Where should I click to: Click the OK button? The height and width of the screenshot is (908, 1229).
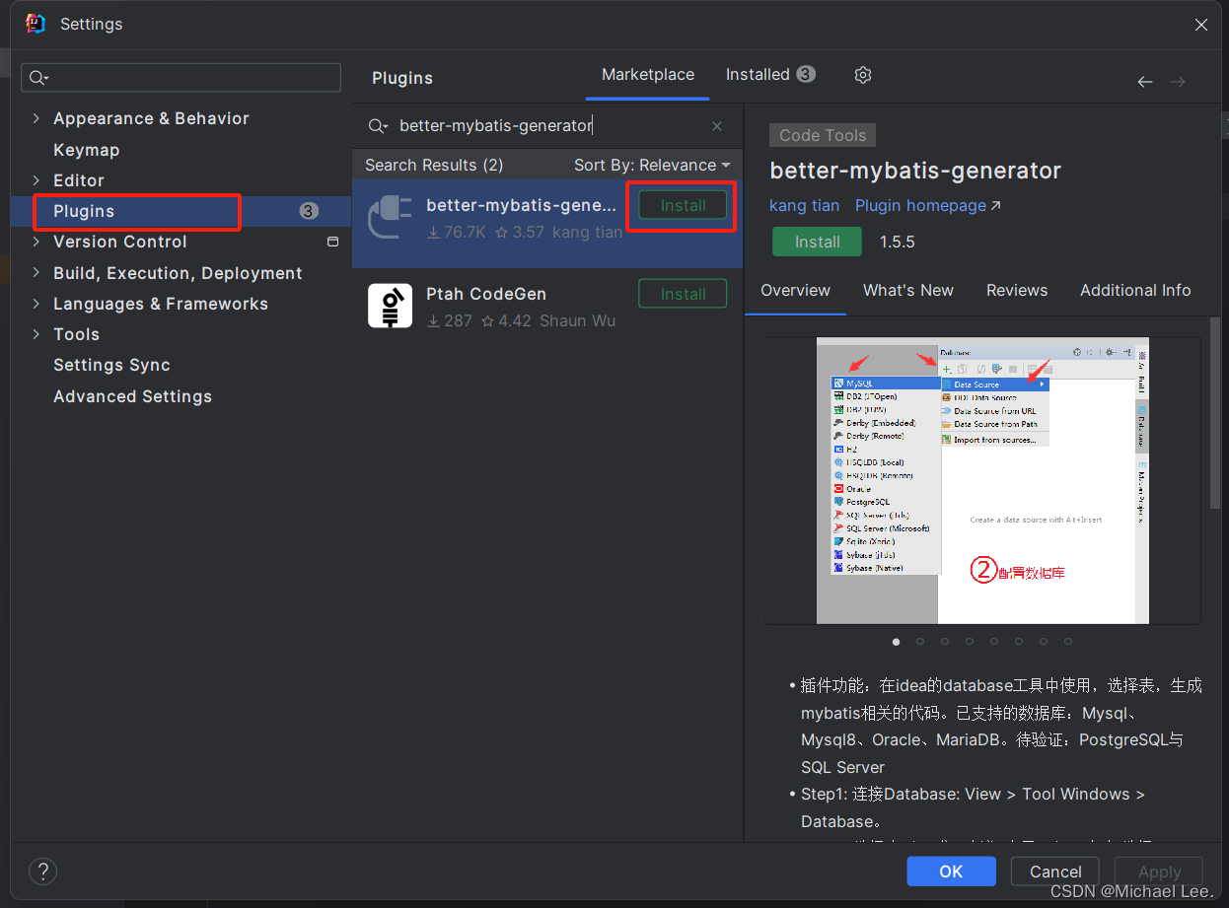[951, 872]
